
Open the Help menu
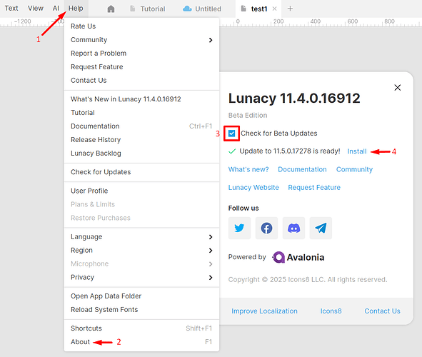pyautogui.click(x=76, y=9)
